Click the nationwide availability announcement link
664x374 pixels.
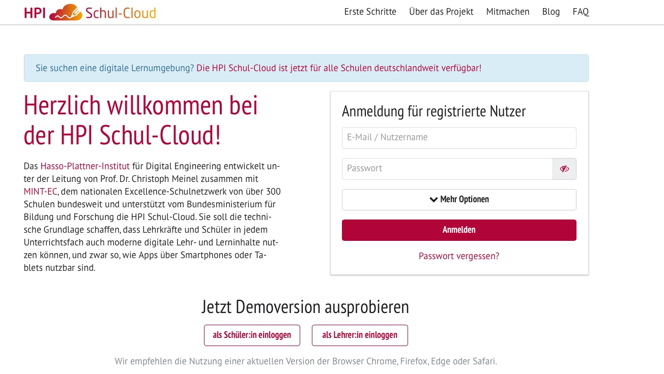(338, 68)
